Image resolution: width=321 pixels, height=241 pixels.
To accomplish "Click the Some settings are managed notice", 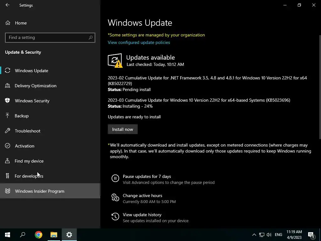I will pyautogui.click(x=156, y=35).
